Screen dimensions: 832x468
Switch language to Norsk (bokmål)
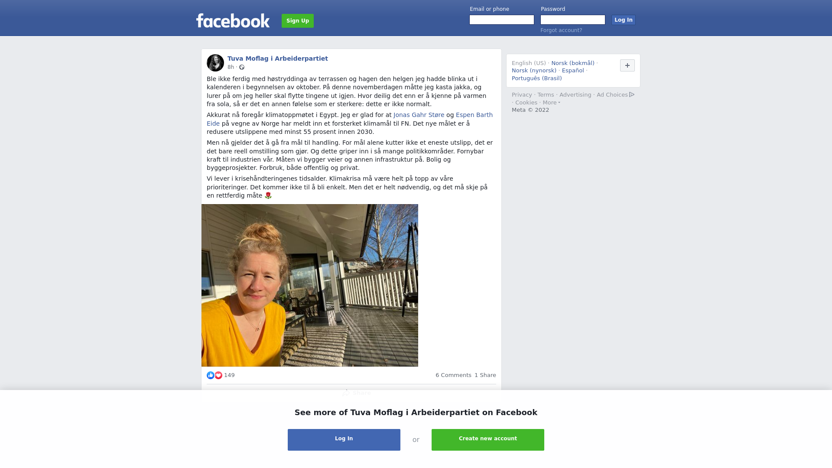[573, 63]
